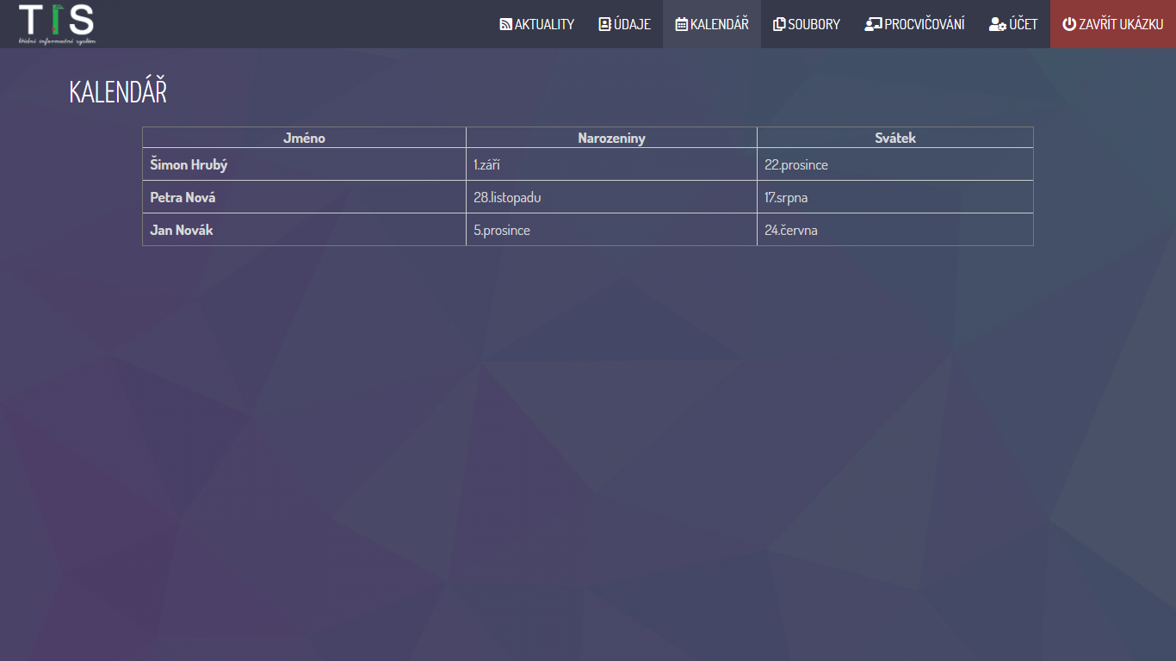Open the Aktuality menu label
The image size is (1176, 661).
[x=544, y=24]
